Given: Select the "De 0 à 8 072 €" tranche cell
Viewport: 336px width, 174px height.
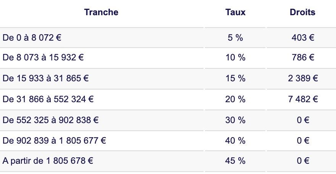Looking at the screenshot, I should tap(32, 38).
